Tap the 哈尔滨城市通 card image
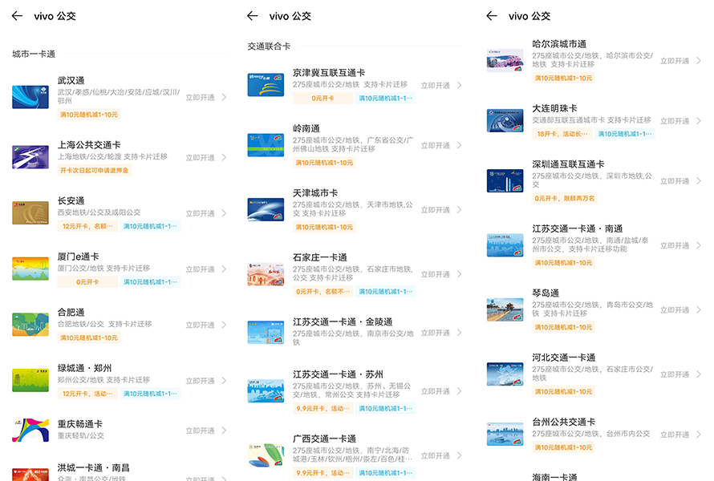This screenshot has width=714, height=481. 505,60
